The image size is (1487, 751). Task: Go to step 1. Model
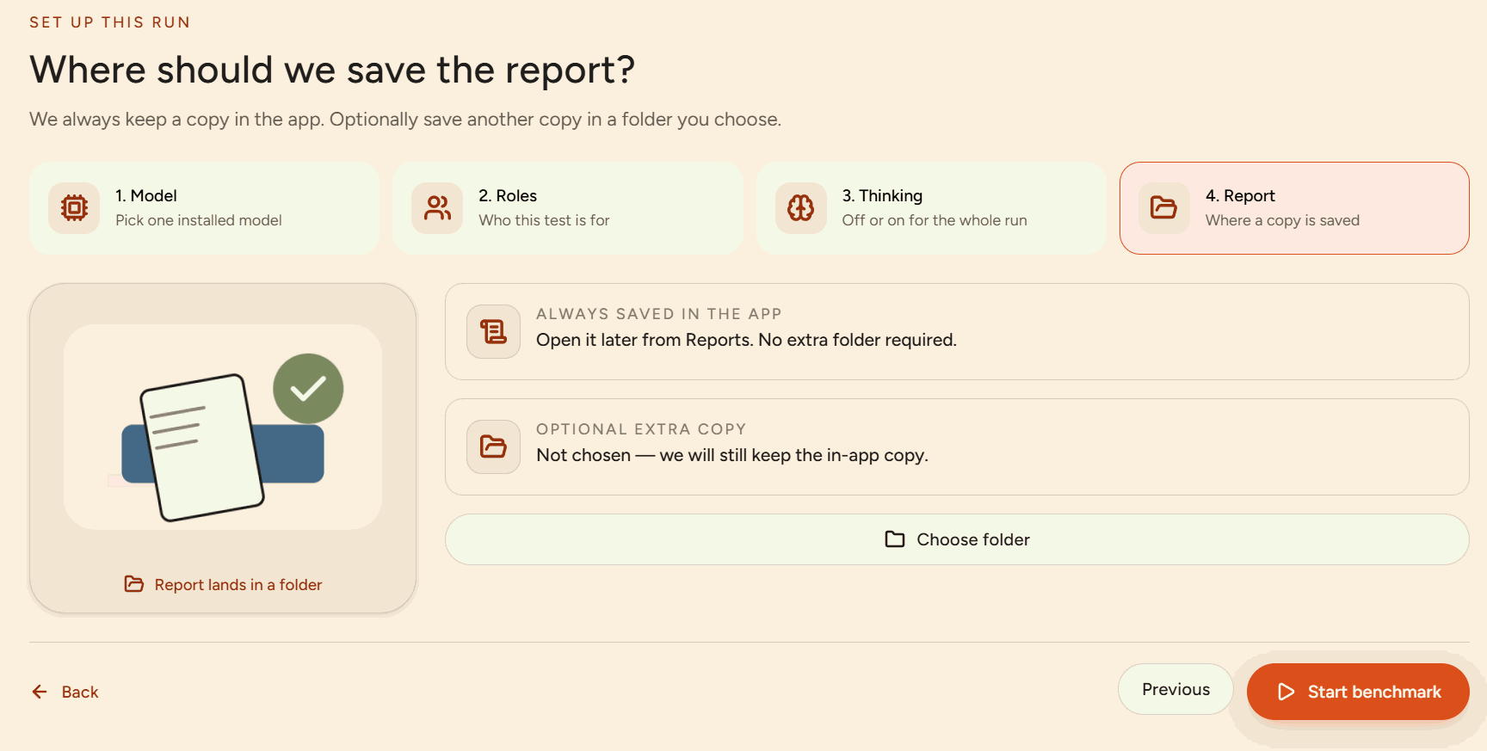click(x=205, y=208)
